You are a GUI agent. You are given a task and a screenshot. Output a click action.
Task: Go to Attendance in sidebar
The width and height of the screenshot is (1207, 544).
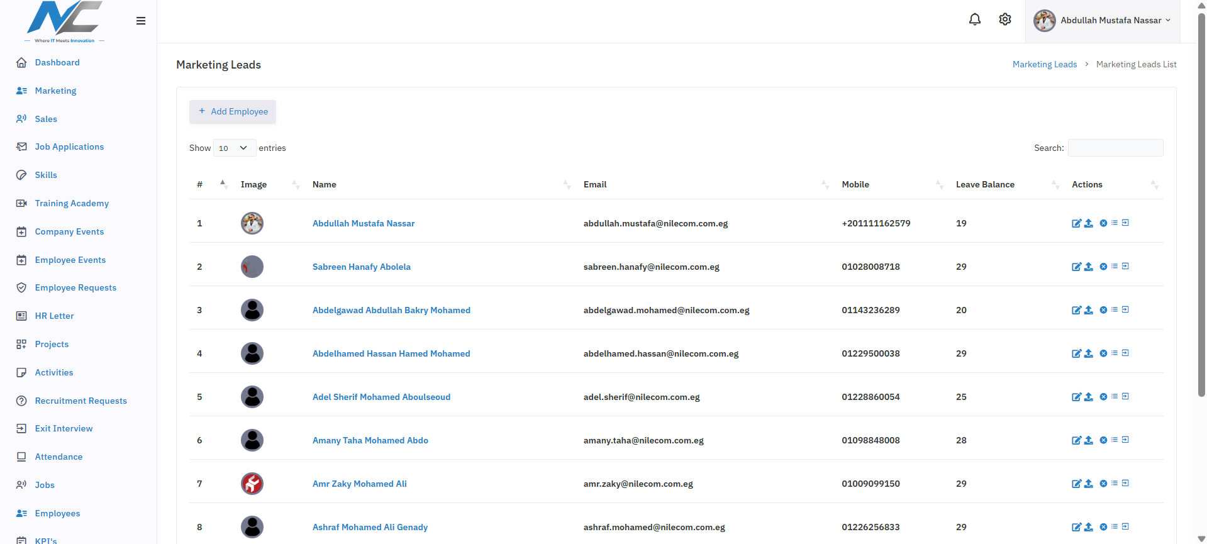click(x=58, y=457)
